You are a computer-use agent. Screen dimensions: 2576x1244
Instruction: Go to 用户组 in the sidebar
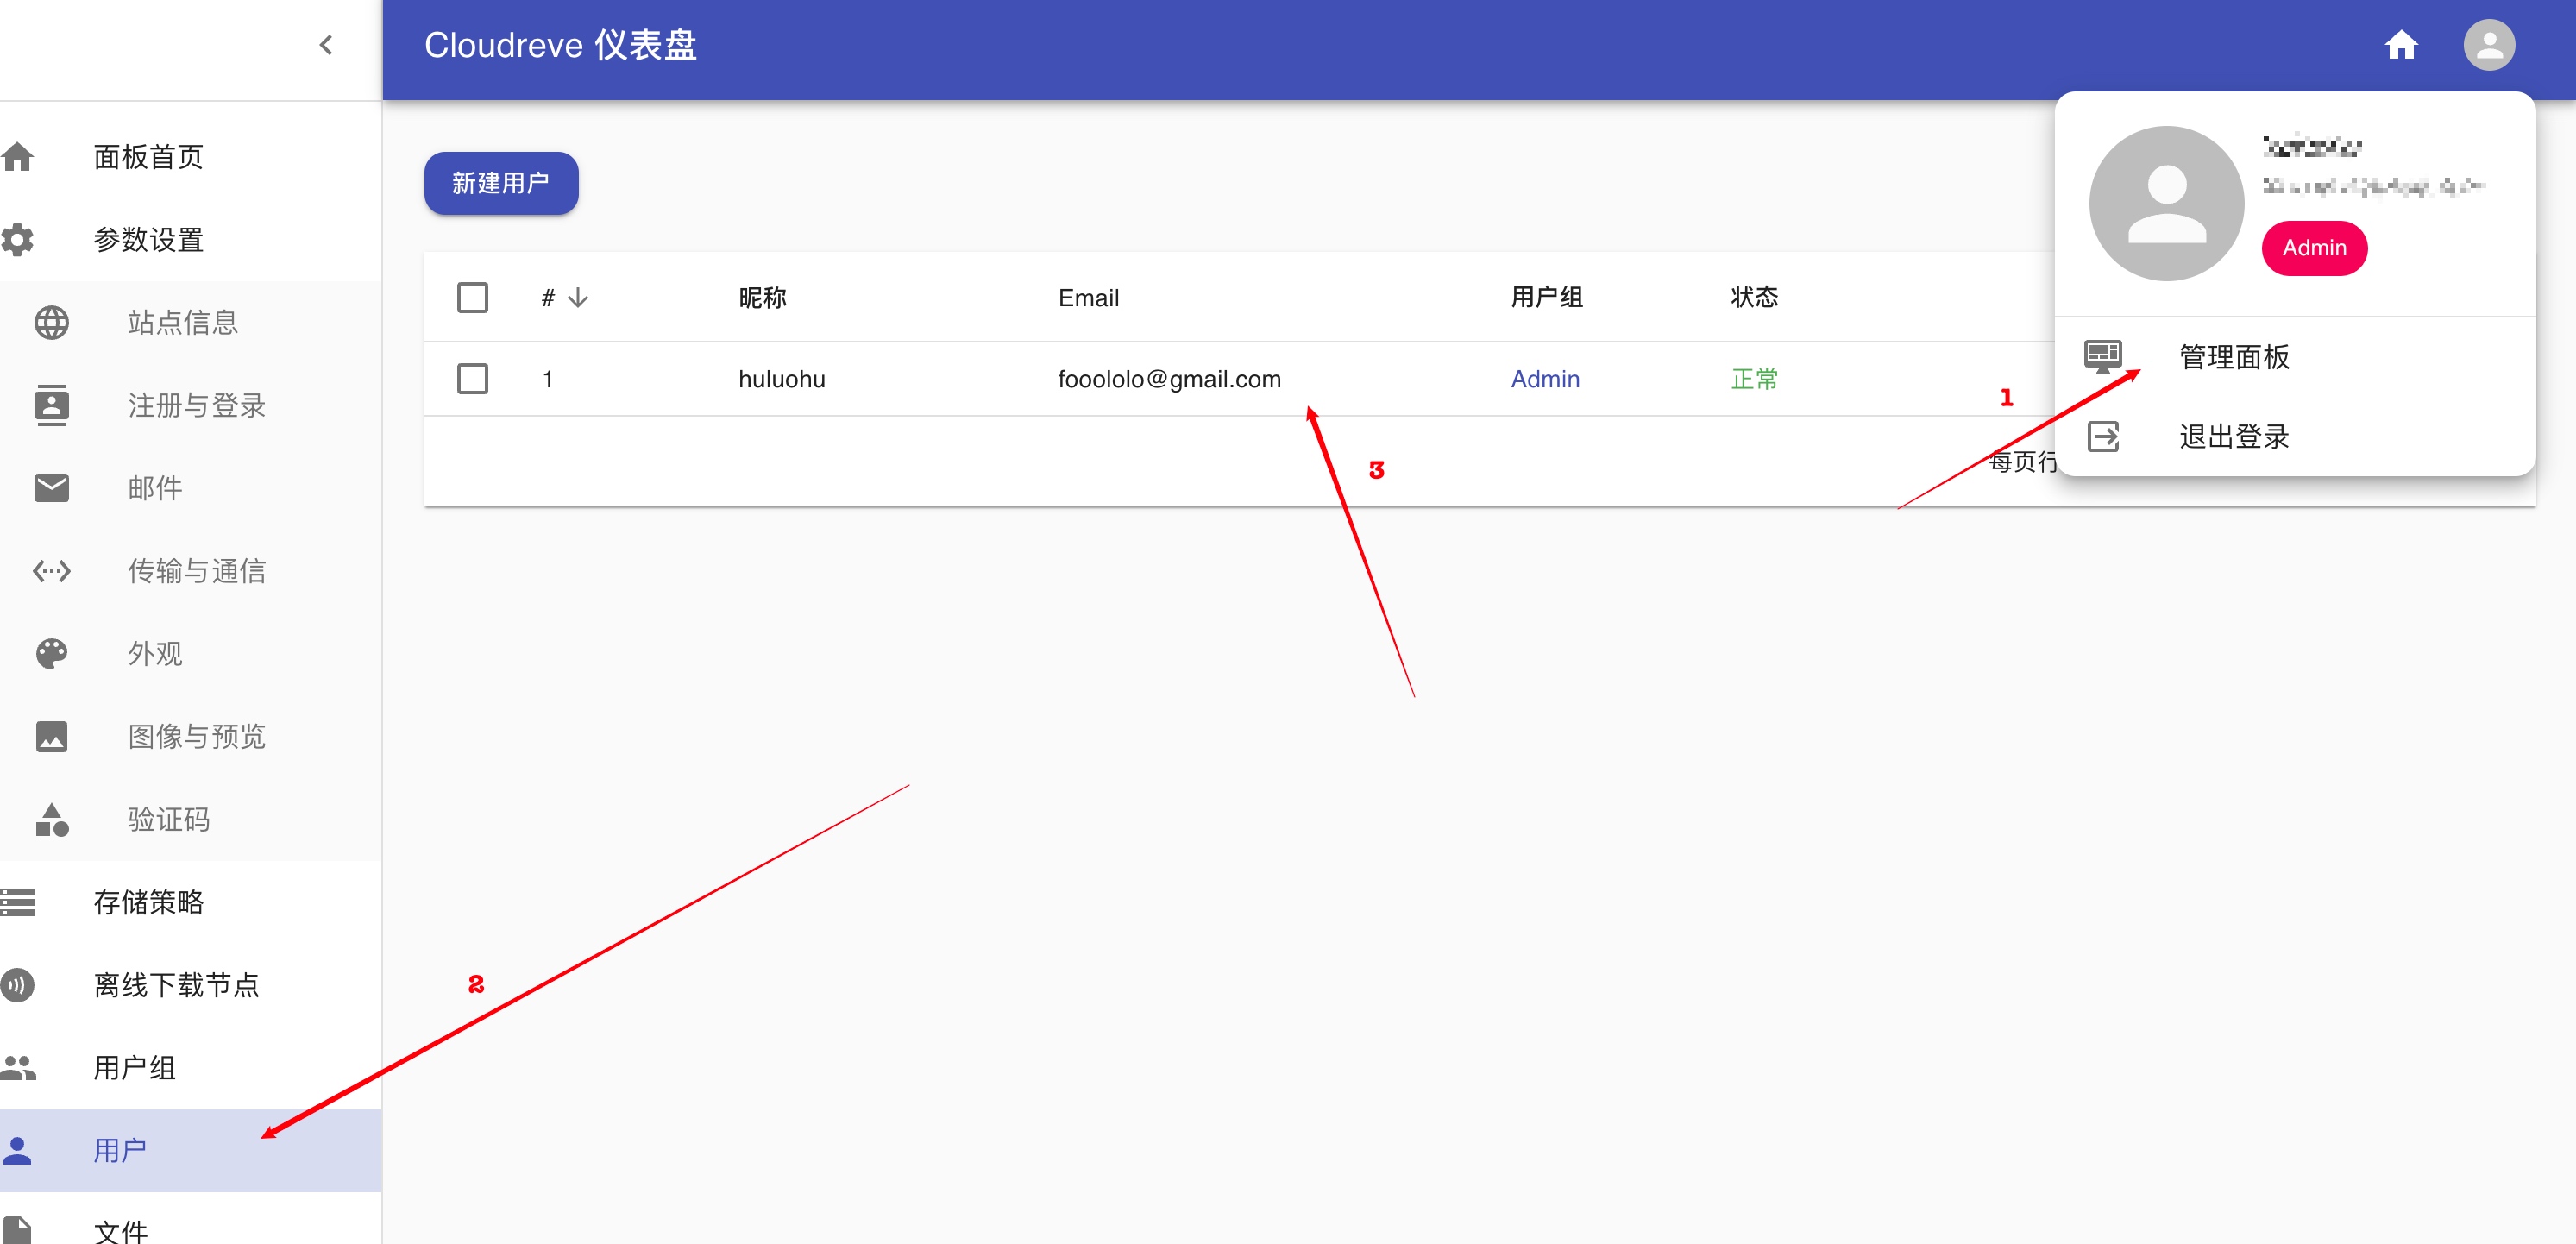134,1068
